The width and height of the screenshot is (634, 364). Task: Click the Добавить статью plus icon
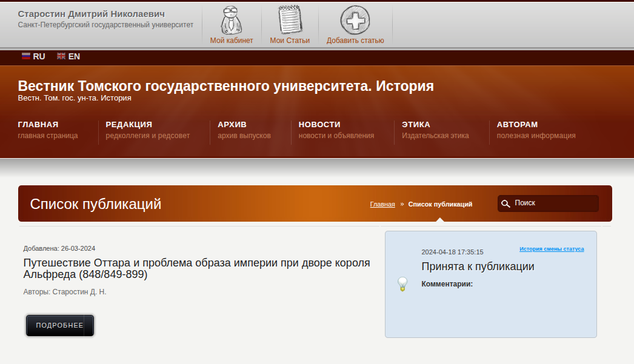pyautogui.click(x=355, y=20)
